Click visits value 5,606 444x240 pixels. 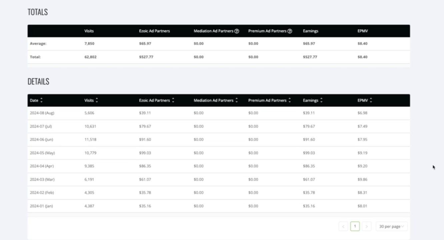tap(89, 113)
